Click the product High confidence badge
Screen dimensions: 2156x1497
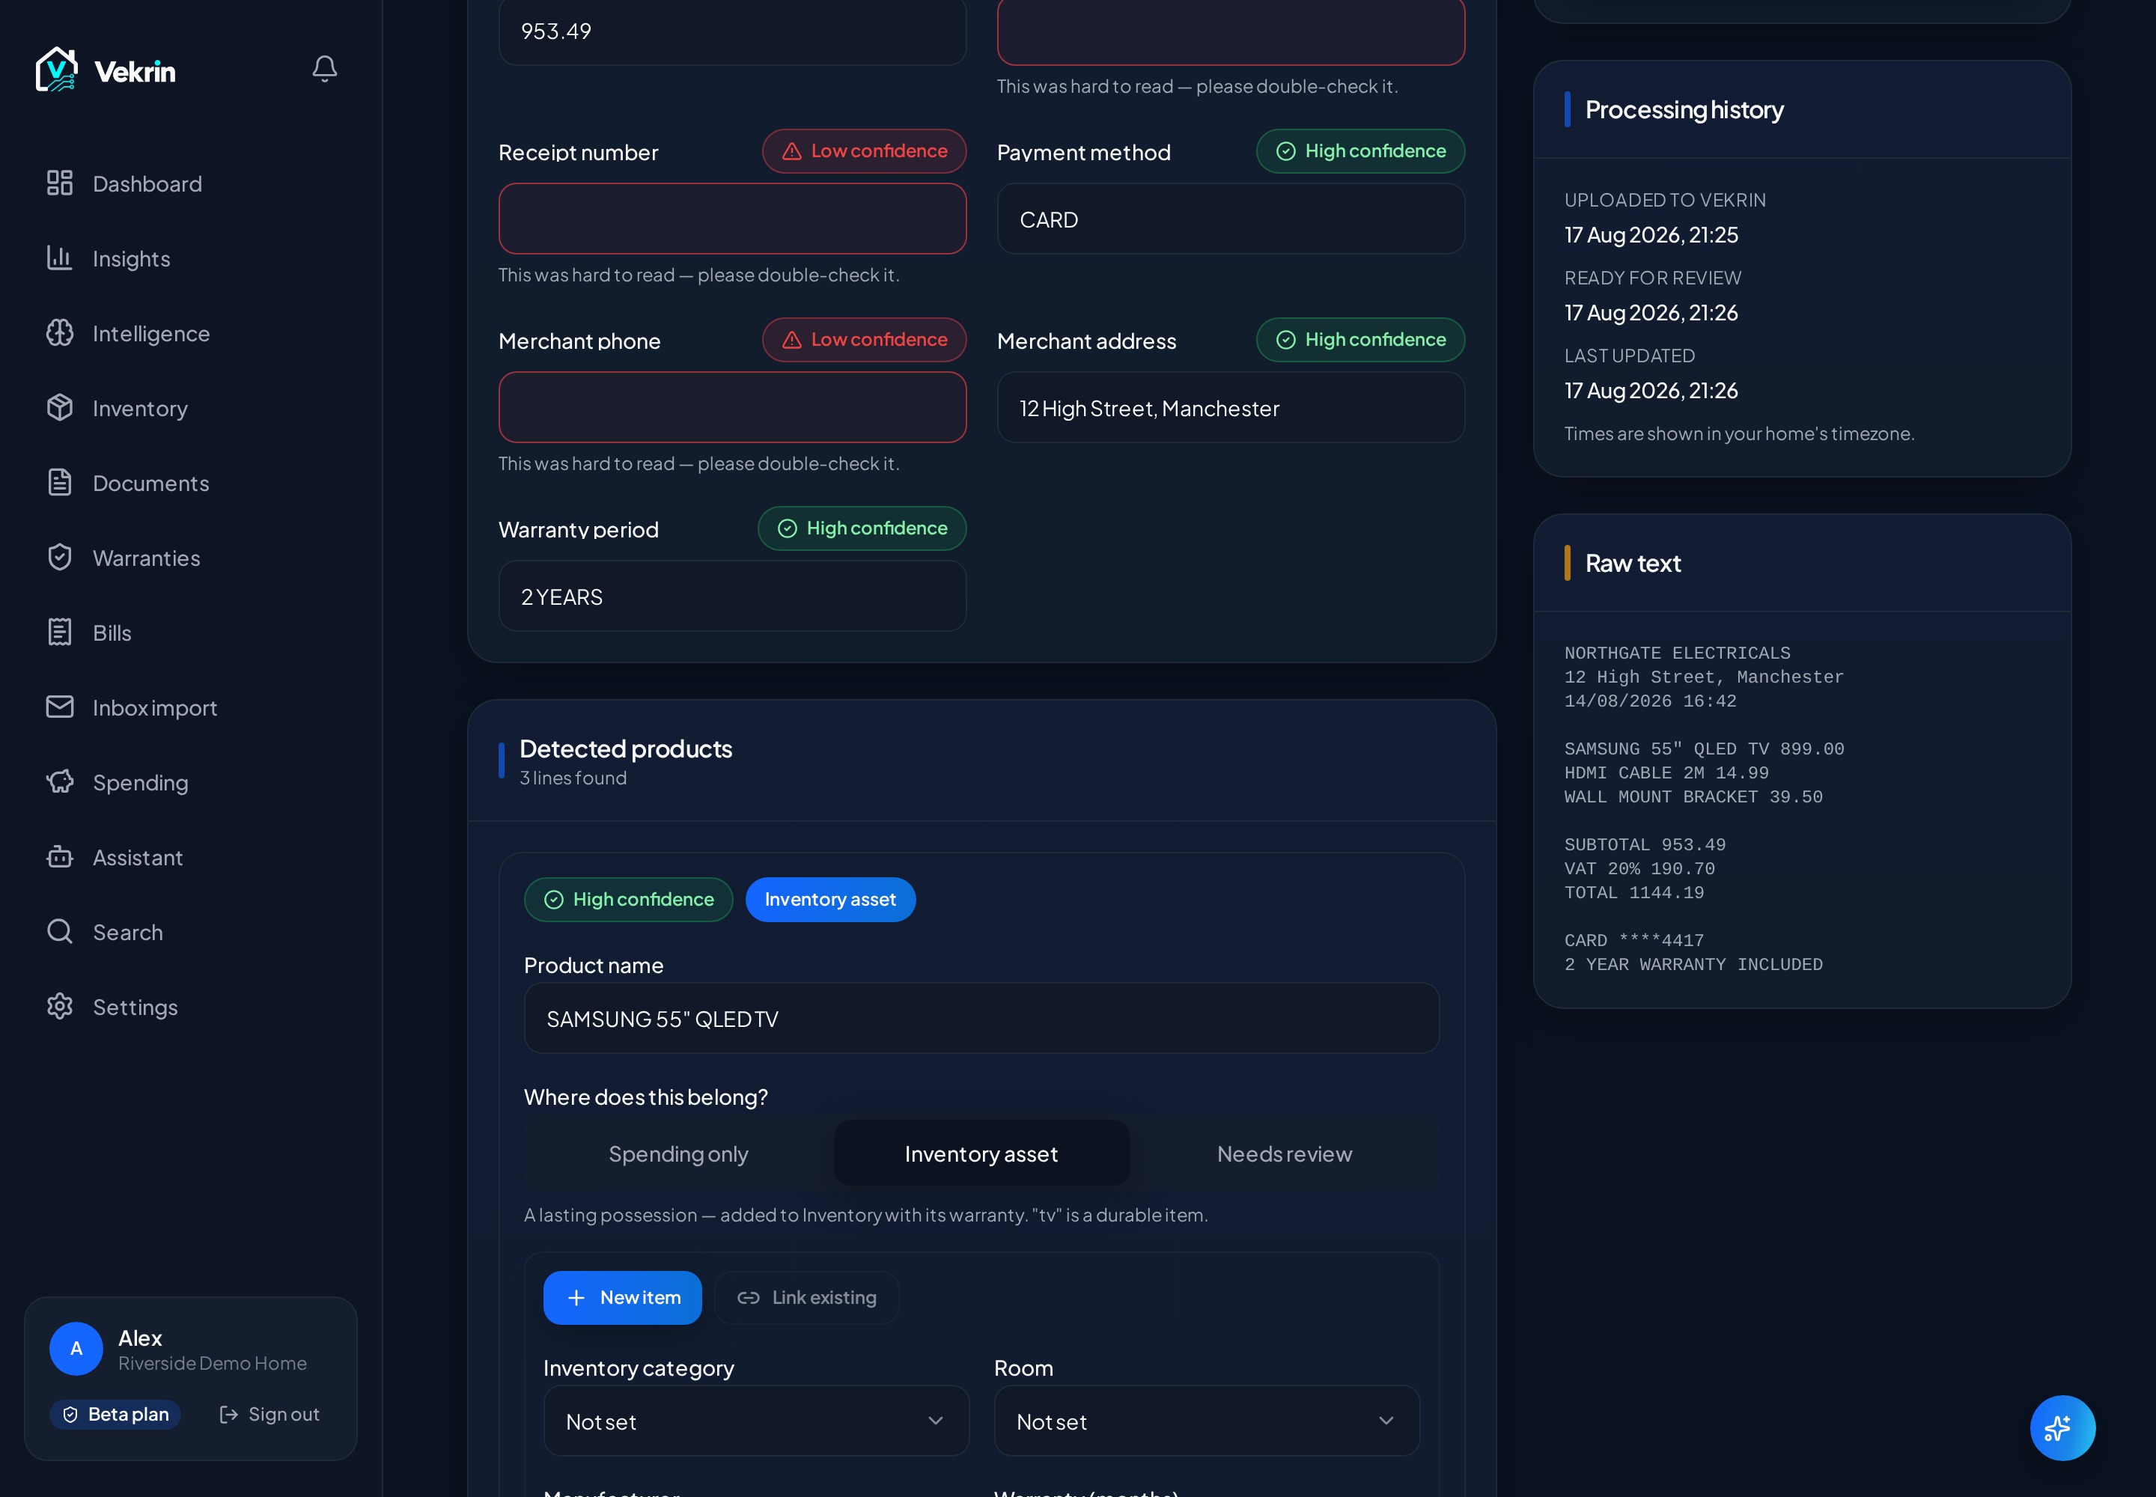[629, 900]
